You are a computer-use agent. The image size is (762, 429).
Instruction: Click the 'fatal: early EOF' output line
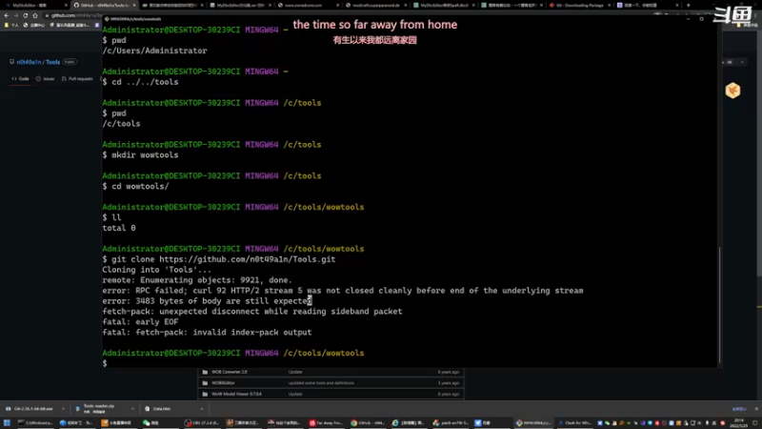click(x=140, y=322)
